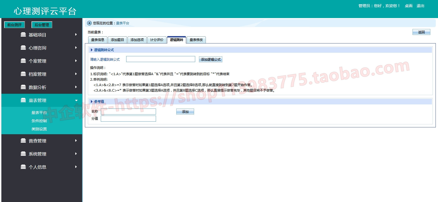
Task: Open the 添加选项 tab
Action: click(137, 40)
